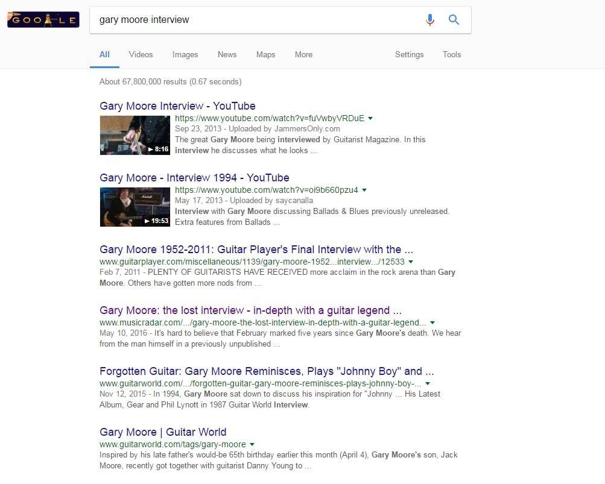This screenshot has width=605, height=484.
Task: Click the www.guitarplayer.com URL text
Action: [x=252, y=262]
